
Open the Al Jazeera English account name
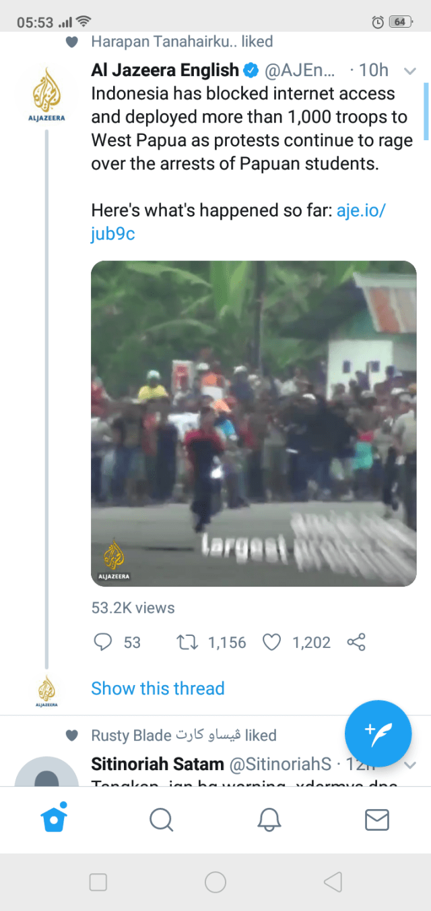(165, 70)
